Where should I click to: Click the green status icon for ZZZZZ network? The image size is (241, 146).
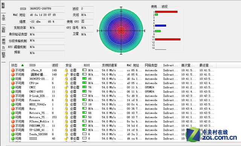point(13,139)
